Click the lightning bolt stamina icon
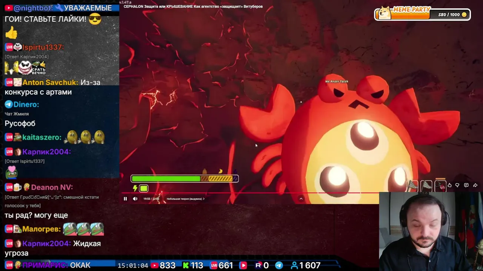This screenshot has width=483, height=271. (x=135, y=188)
